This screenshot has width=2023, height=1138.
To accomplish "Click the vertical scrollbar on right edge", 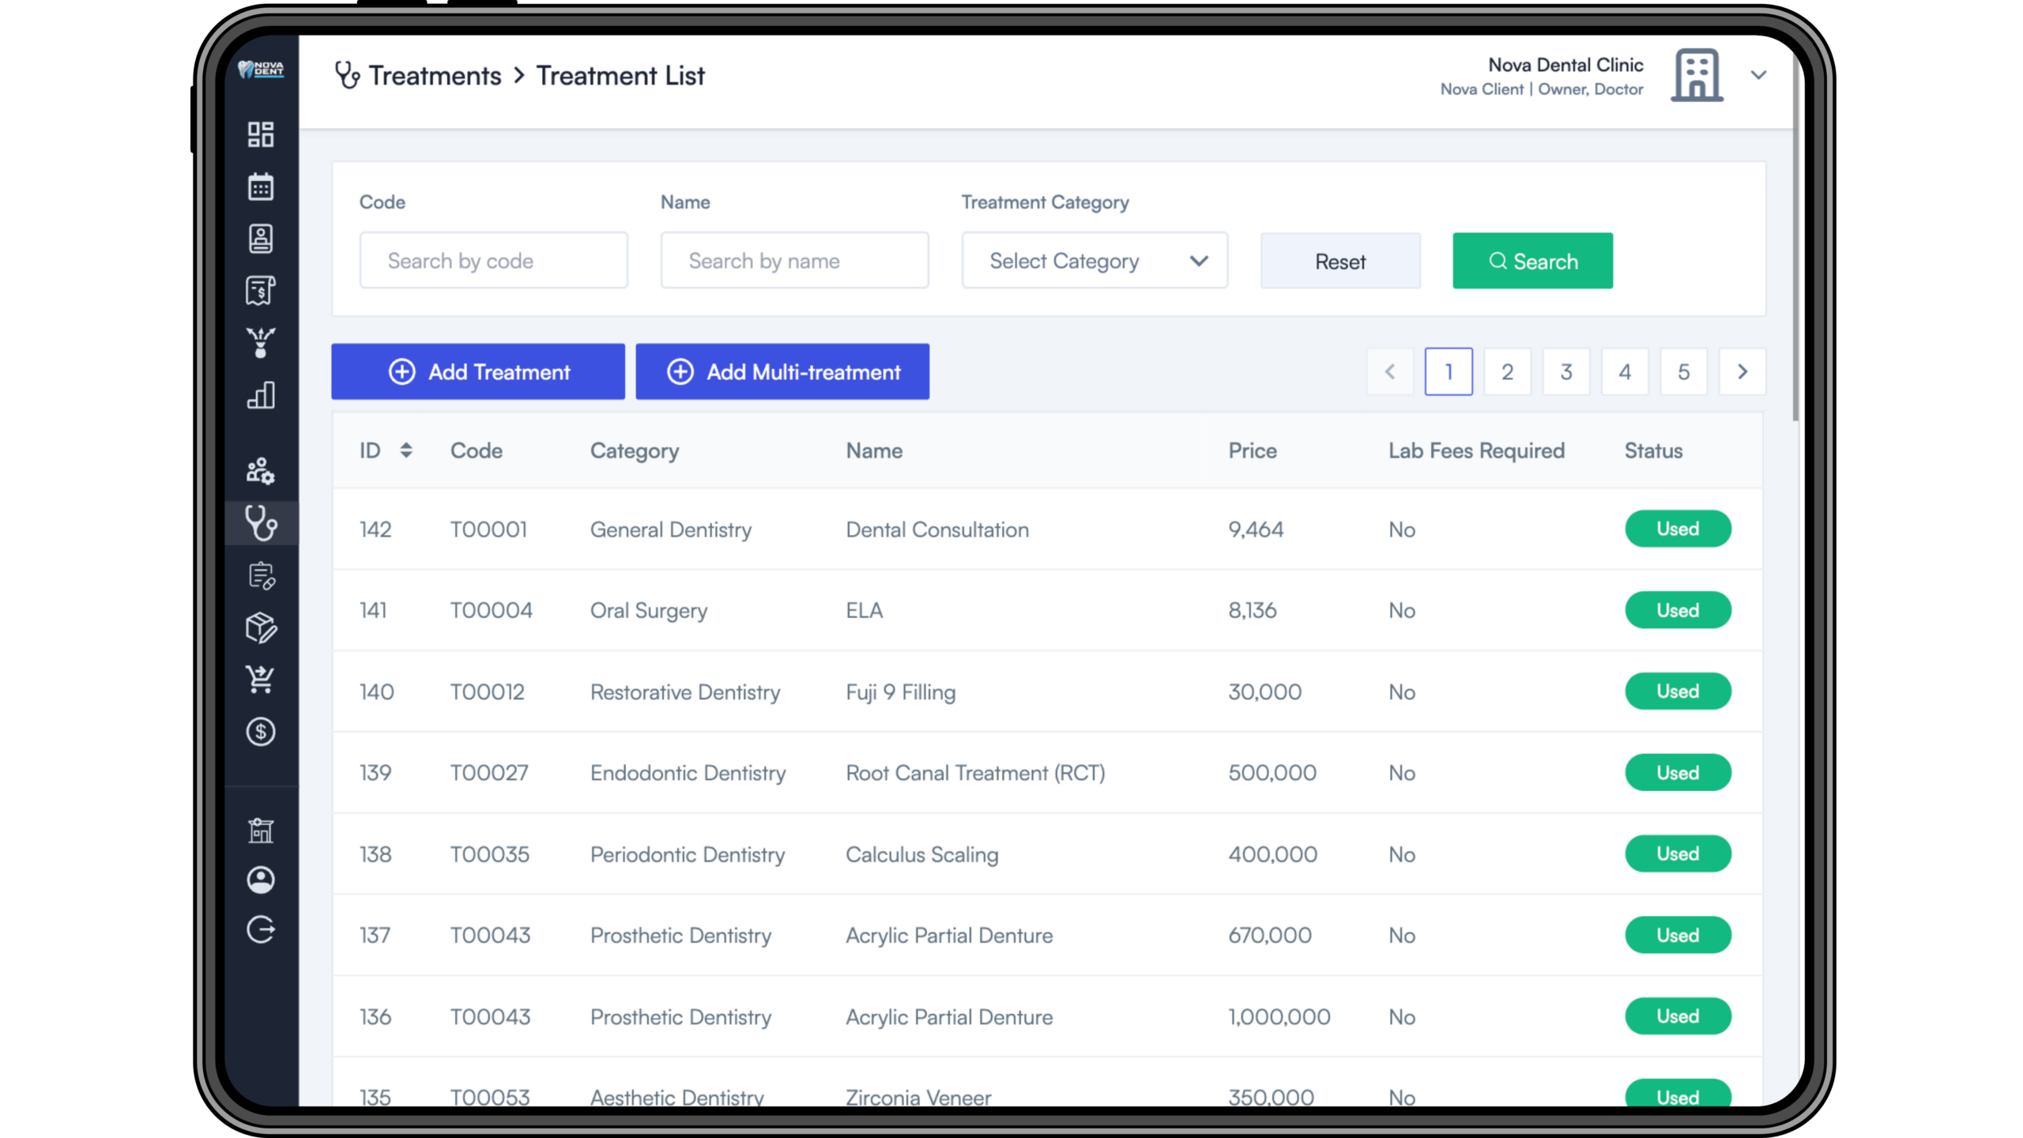I will [x=1795, y=237].
